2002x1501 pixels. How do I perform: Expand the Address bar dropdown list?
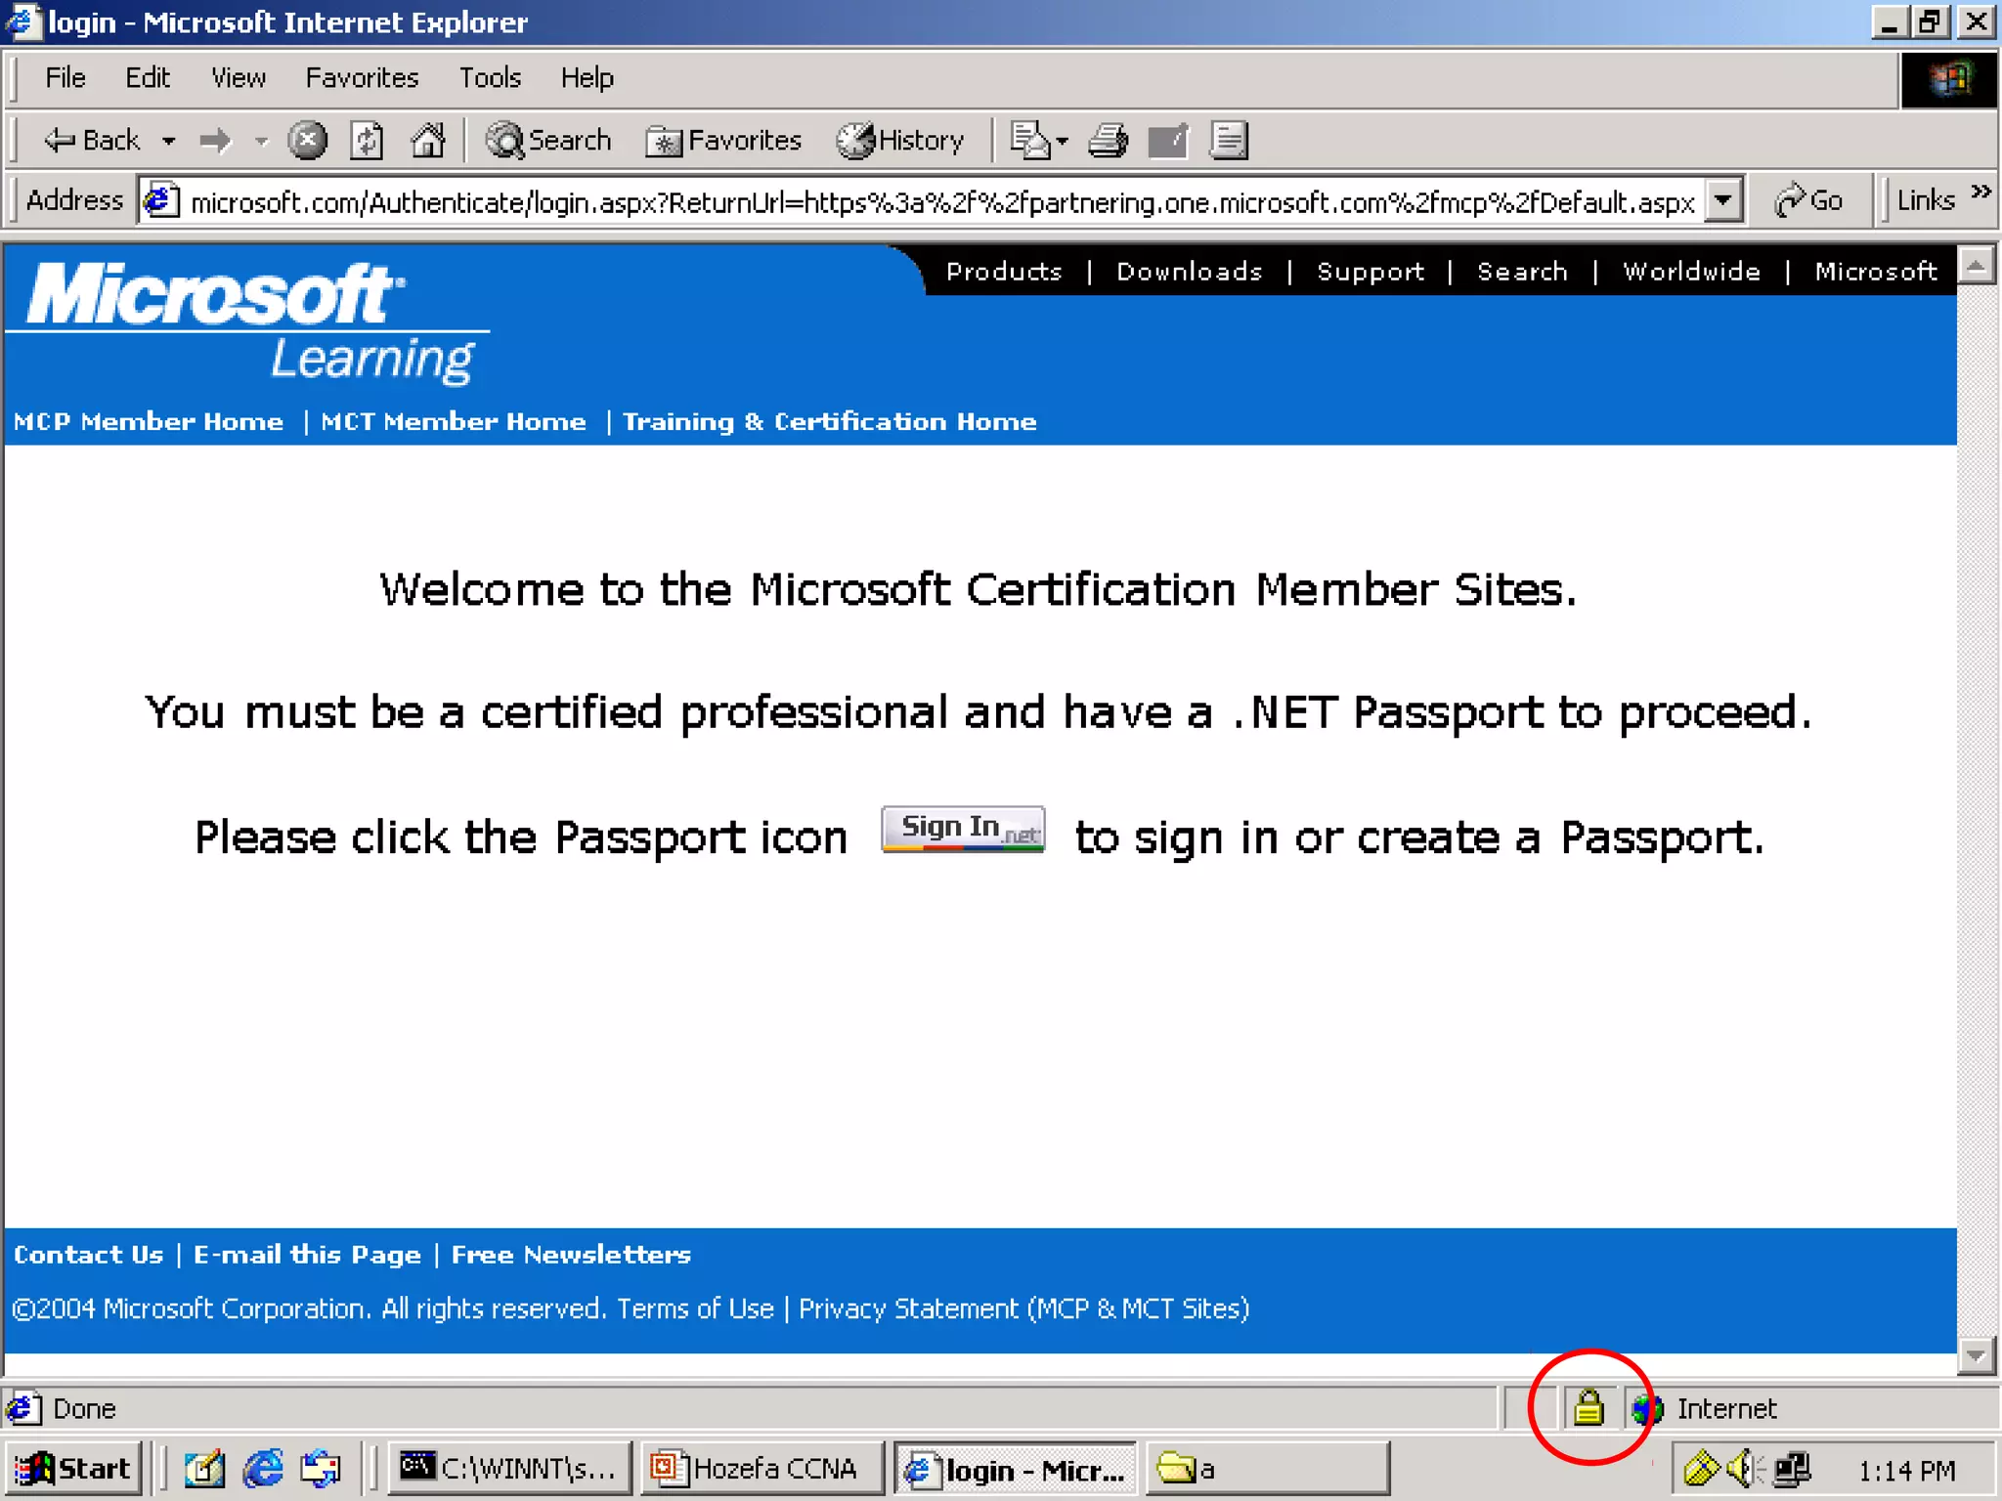point(1723,201)
